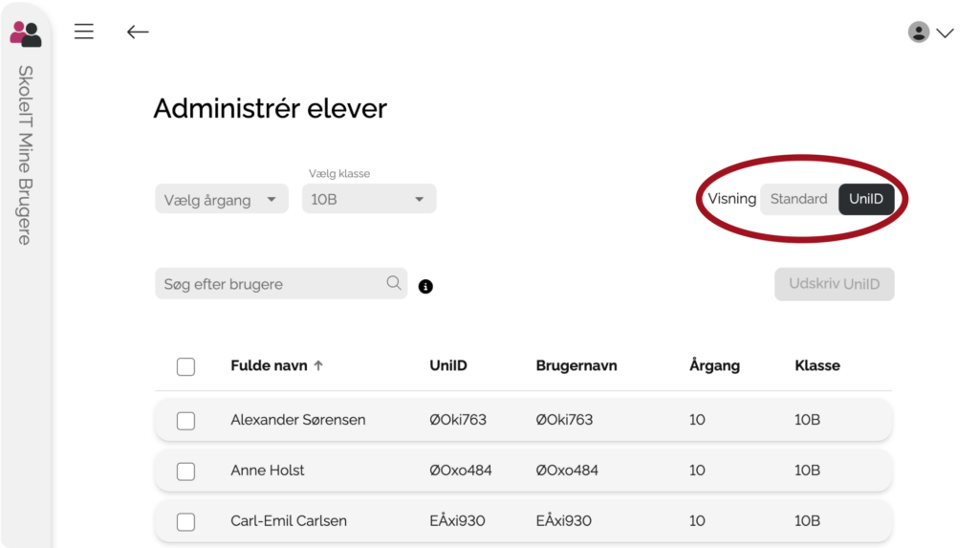Switch view to UniID
The width and height of the screenshot is (979, 548).
866,199
